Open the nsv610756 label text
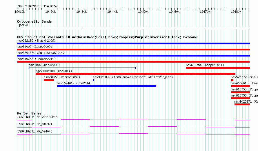 (244, 95)
